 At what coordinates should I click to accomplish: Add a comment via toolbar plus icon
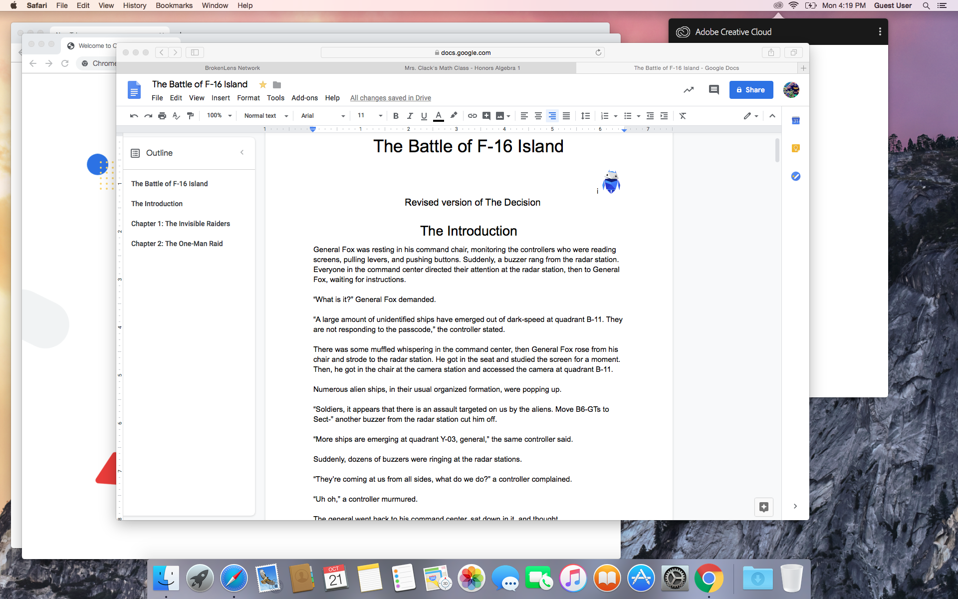[x=486, y=116]
